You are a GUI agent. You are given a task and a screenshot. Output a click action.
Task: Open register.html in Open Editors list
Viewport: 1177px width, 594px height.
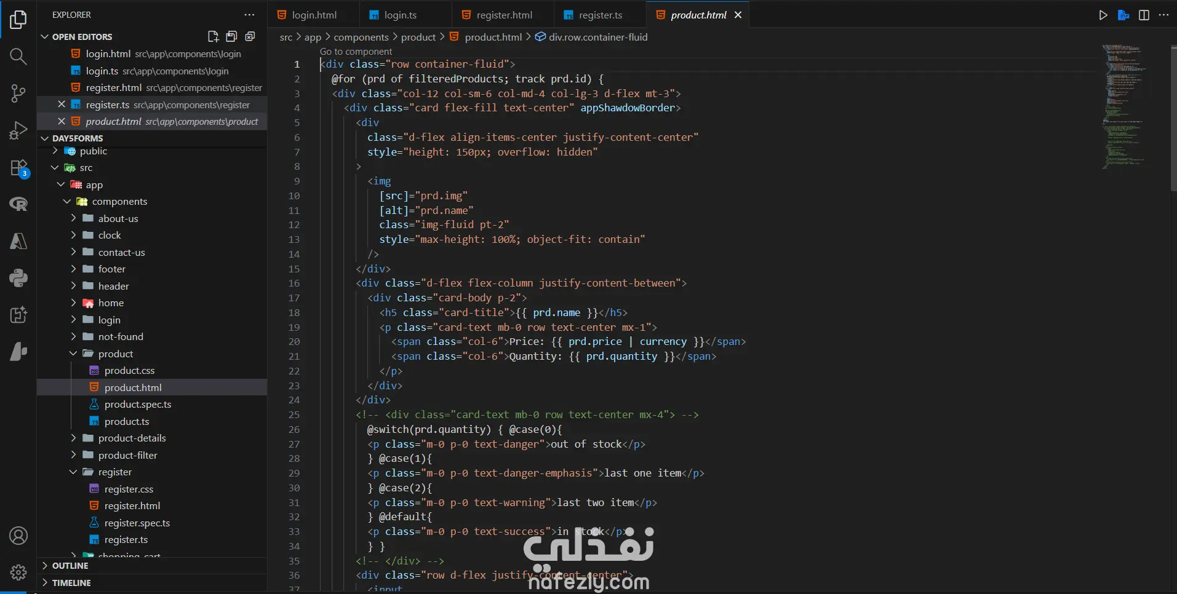(152, 88)
